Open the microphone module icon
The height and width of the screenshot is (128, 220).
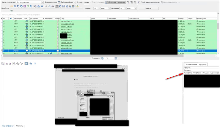pyautogui.click(x=70, y=6)
